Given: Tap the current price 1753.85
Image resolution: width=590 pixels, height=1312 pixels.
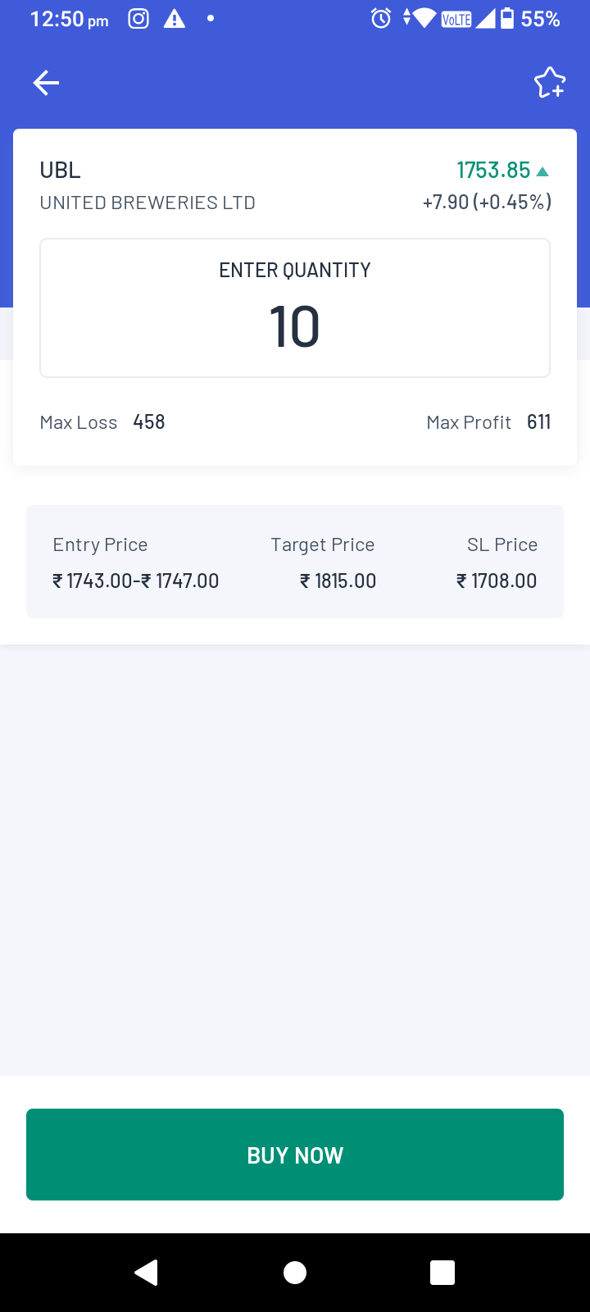Looking at the screenshot, I should tap(493, 171).
